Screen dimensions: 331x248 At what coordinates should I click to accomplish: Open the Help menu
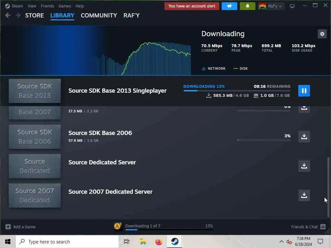click(x=80, y=6)
